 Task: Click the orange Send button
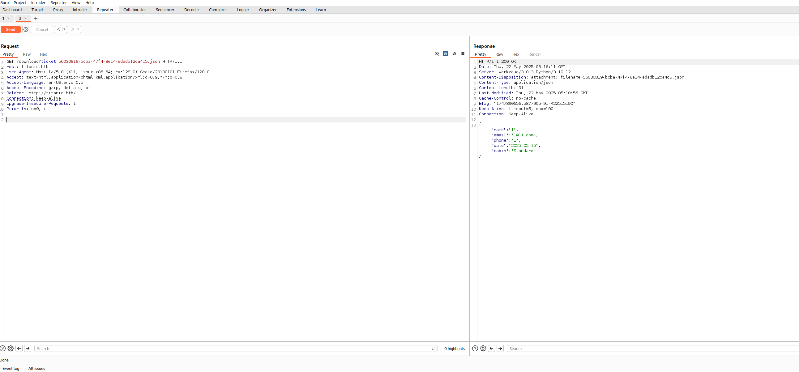click(11, 29)
